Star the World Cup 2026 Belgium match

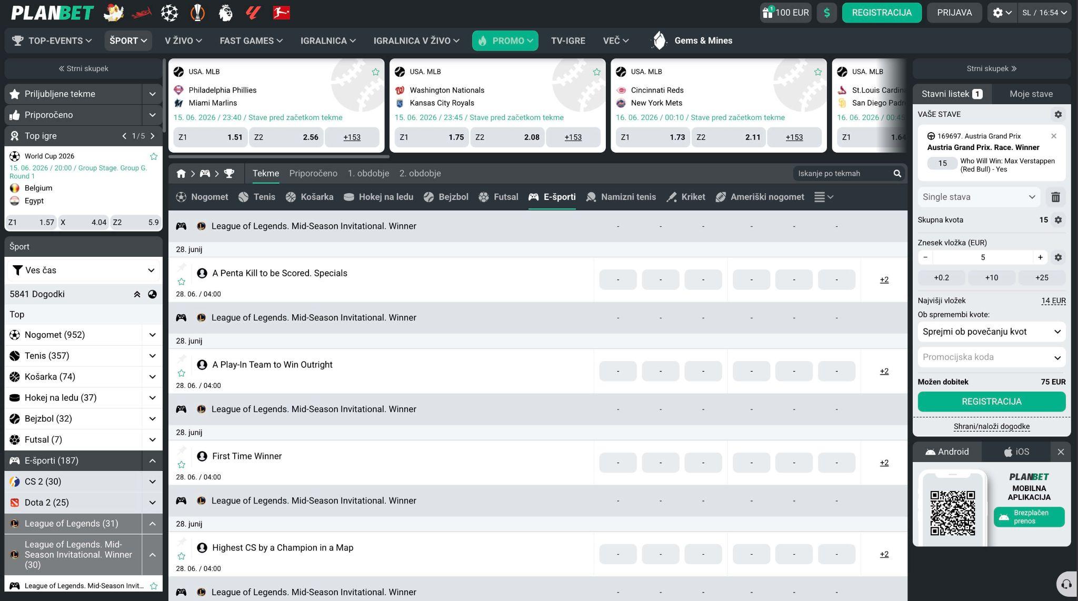(x=154, y=156)
